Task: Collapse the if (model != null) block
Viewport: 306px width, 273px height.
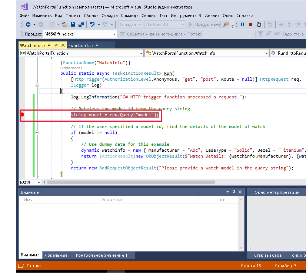Action: click(x=37, y=132)
